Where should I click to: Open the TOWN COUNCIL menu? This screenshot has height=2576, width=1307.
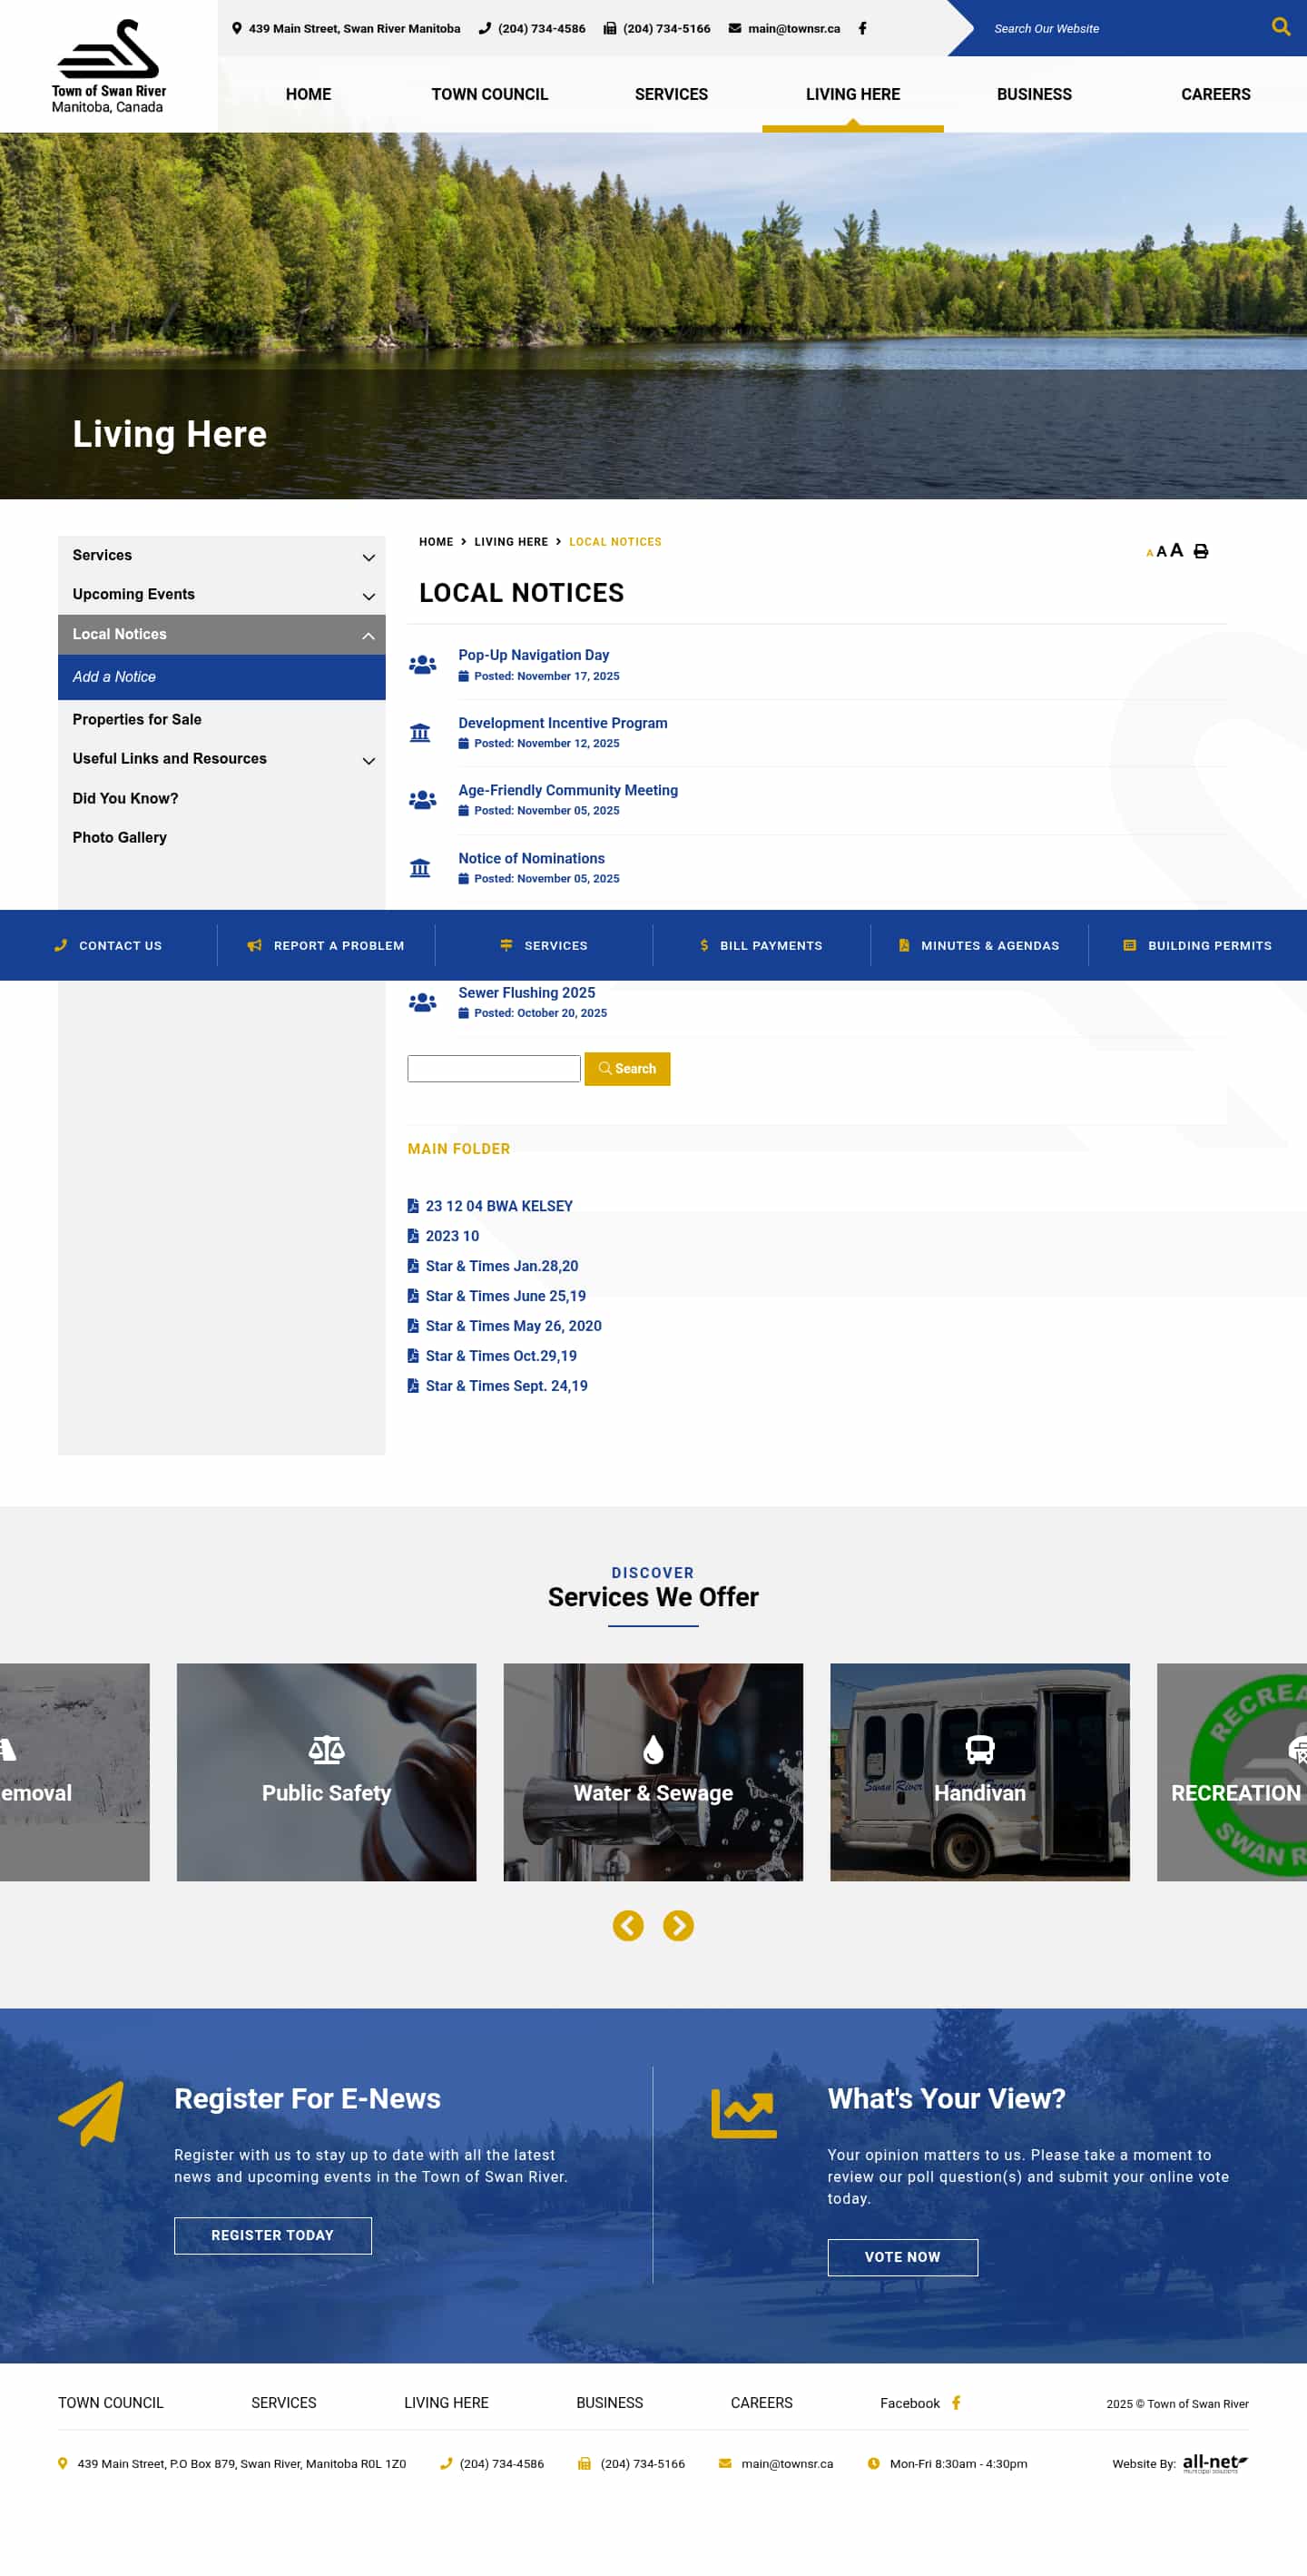click(x=489, y=94)
